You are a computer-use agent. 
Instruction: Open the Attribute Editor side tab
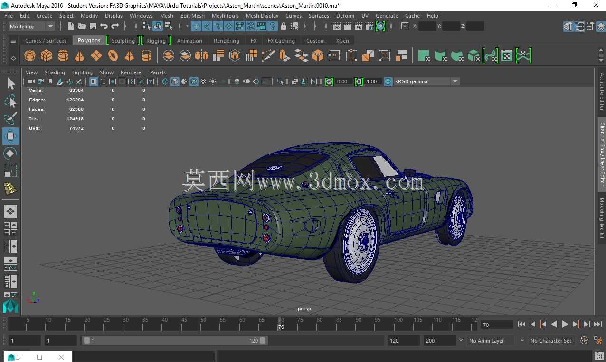point(602,91)
